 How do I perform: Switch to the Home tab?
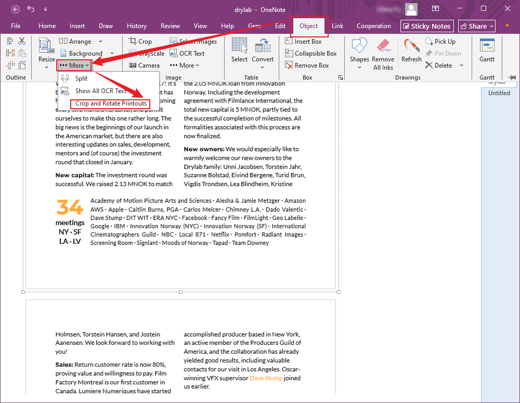point(47,26)
